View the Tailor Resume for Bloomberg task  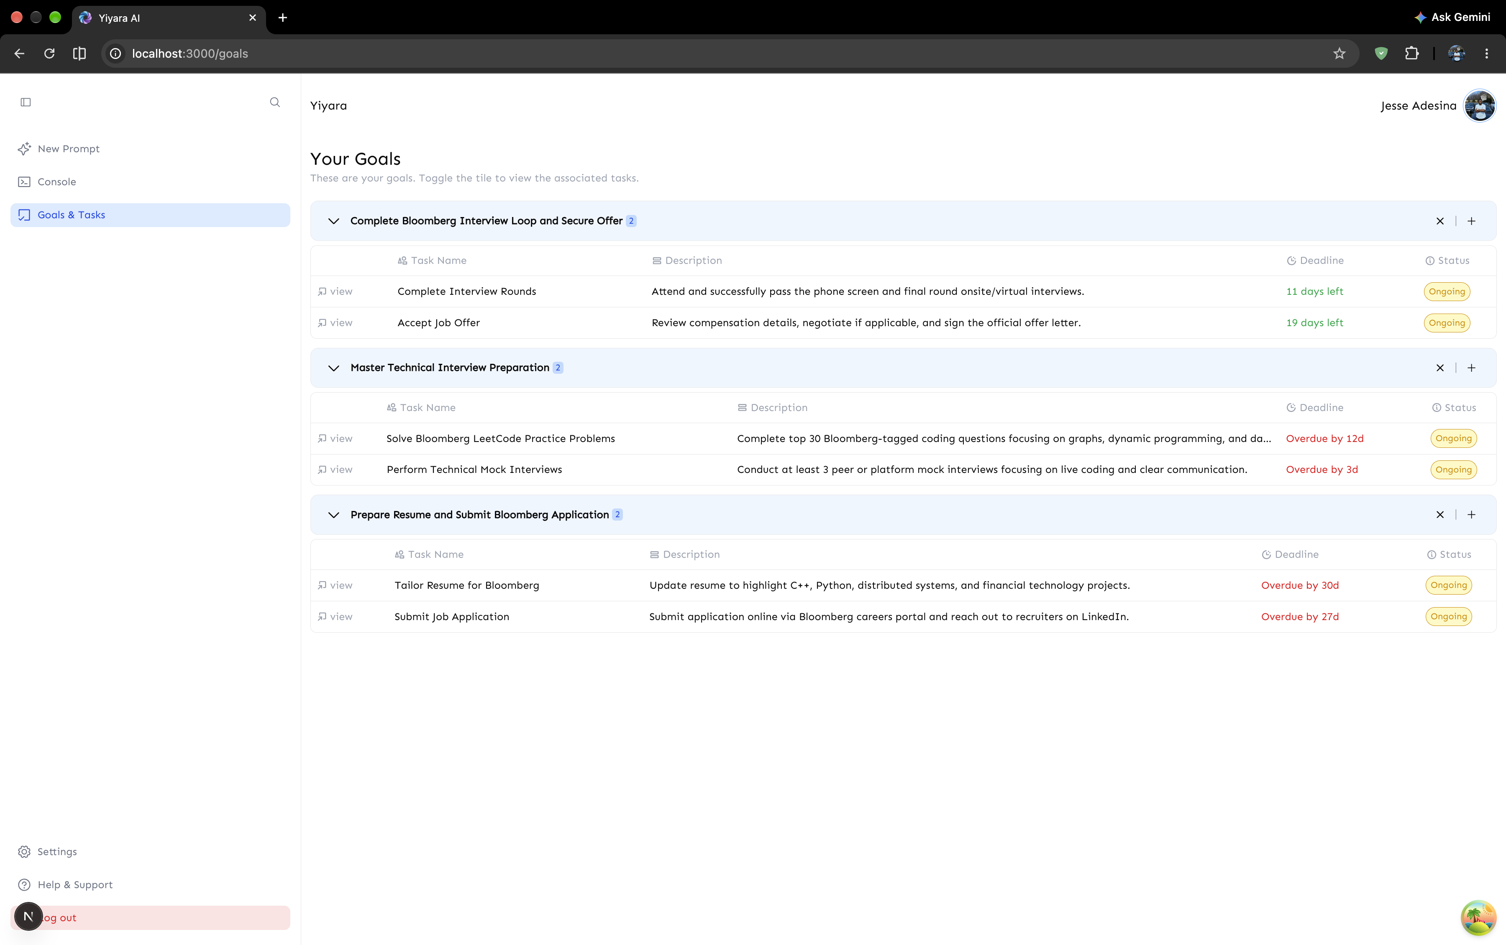coord(335,586)
